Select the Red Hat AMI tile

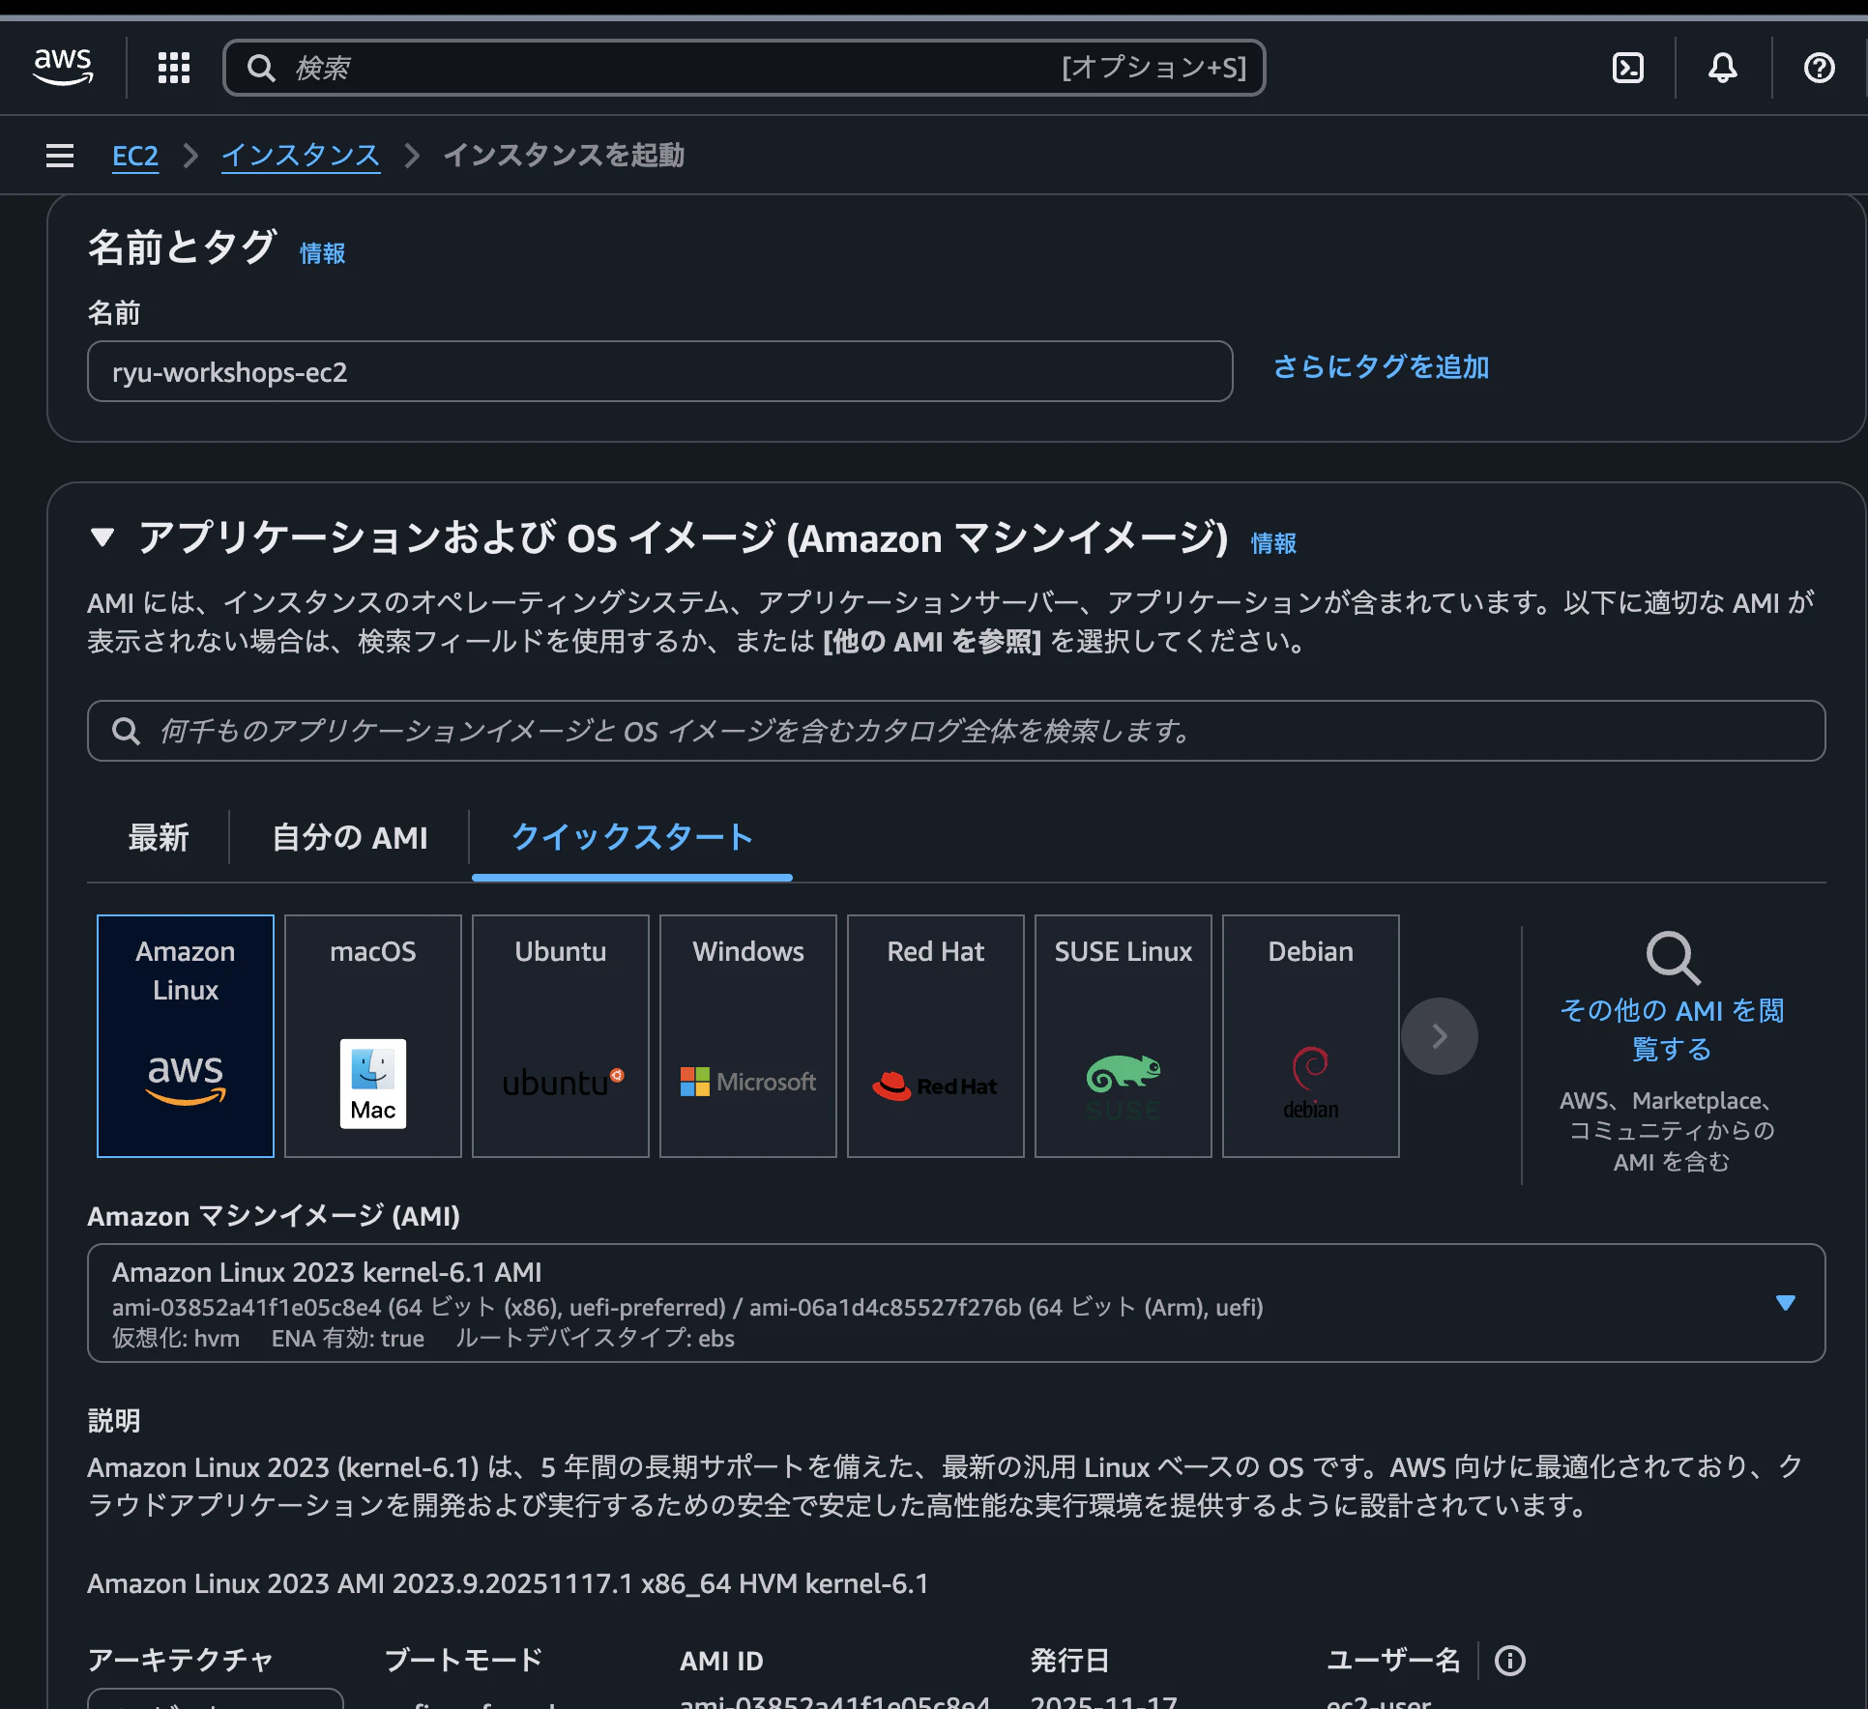pos(936,1036)
